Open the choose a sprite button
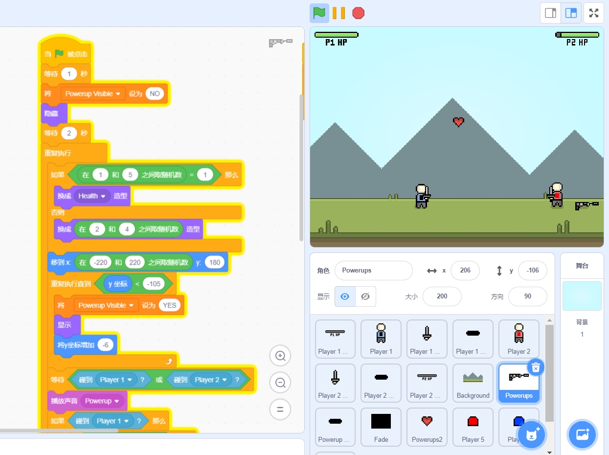The image size is (609, 455). point(532,434)
